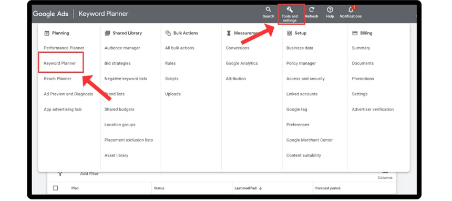Open the Help question mark icon
The image size is (452, 201).
click(x=330, y=10)
